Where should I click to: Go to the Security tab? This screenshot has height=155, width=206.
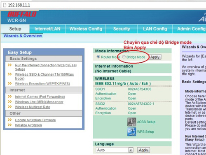click(122, 29)
